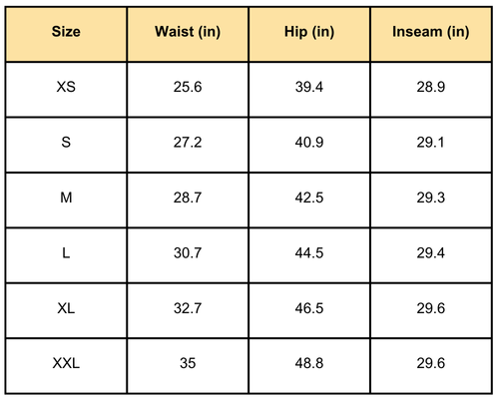Click the Size column header
The height and width of the screenshot is (399, 499).
pyautogui.click(x=66, y=35)
